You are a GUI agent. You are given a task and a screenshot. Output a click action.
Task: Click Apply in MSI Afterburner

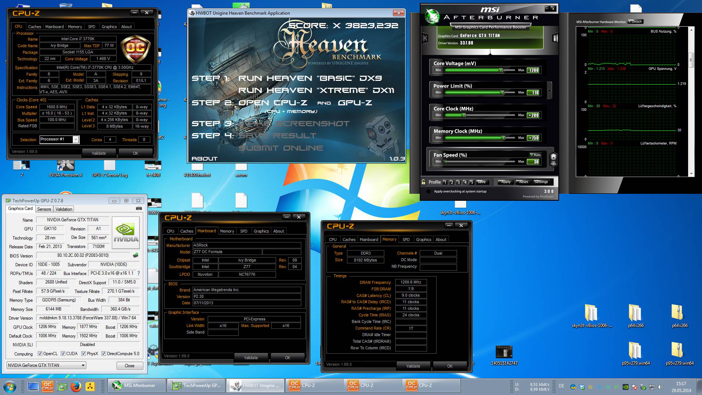(505, 182)
